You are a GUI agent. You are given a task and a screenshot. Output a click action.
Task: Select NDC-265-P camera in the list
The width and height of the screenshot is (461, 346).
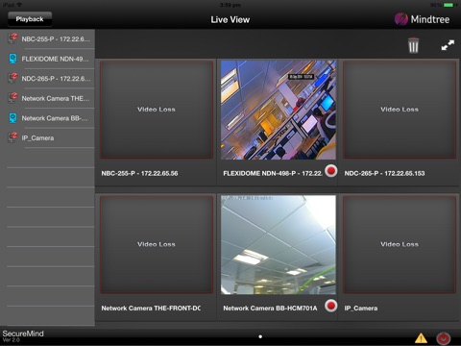(51, 79)
